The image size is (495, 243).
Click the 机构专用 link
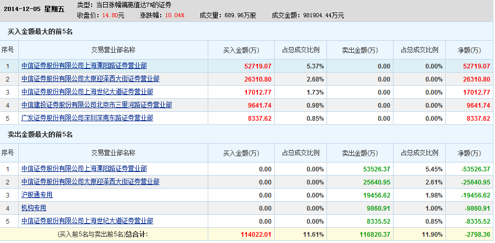(x=33, y=208)
